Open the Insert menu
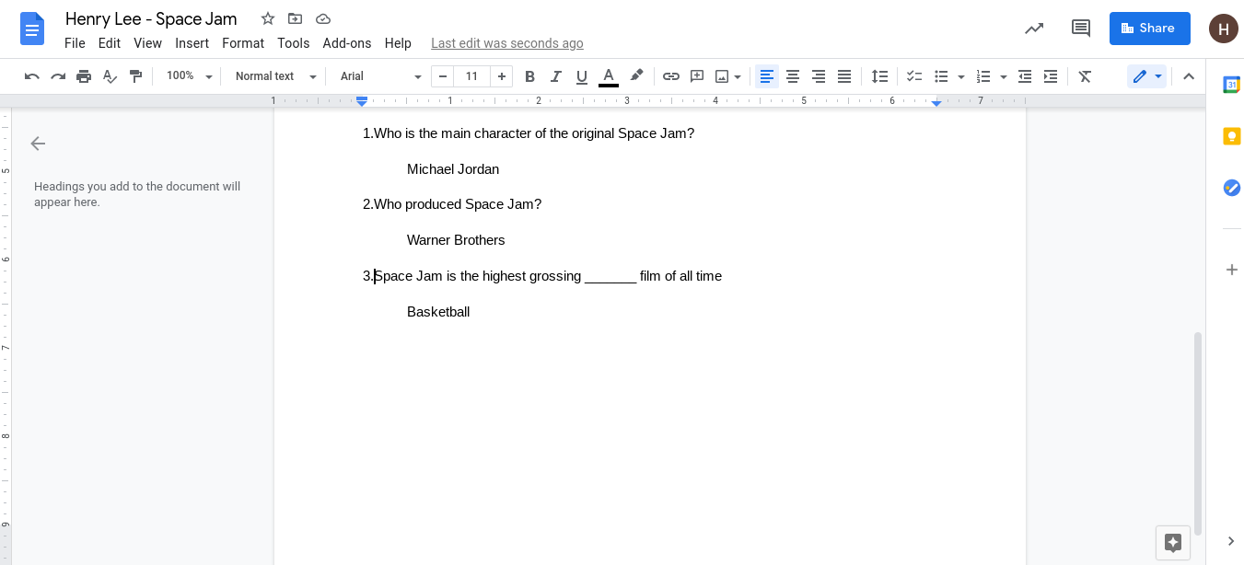Screen dimensions: 1244x565 [x=192, y=43]
